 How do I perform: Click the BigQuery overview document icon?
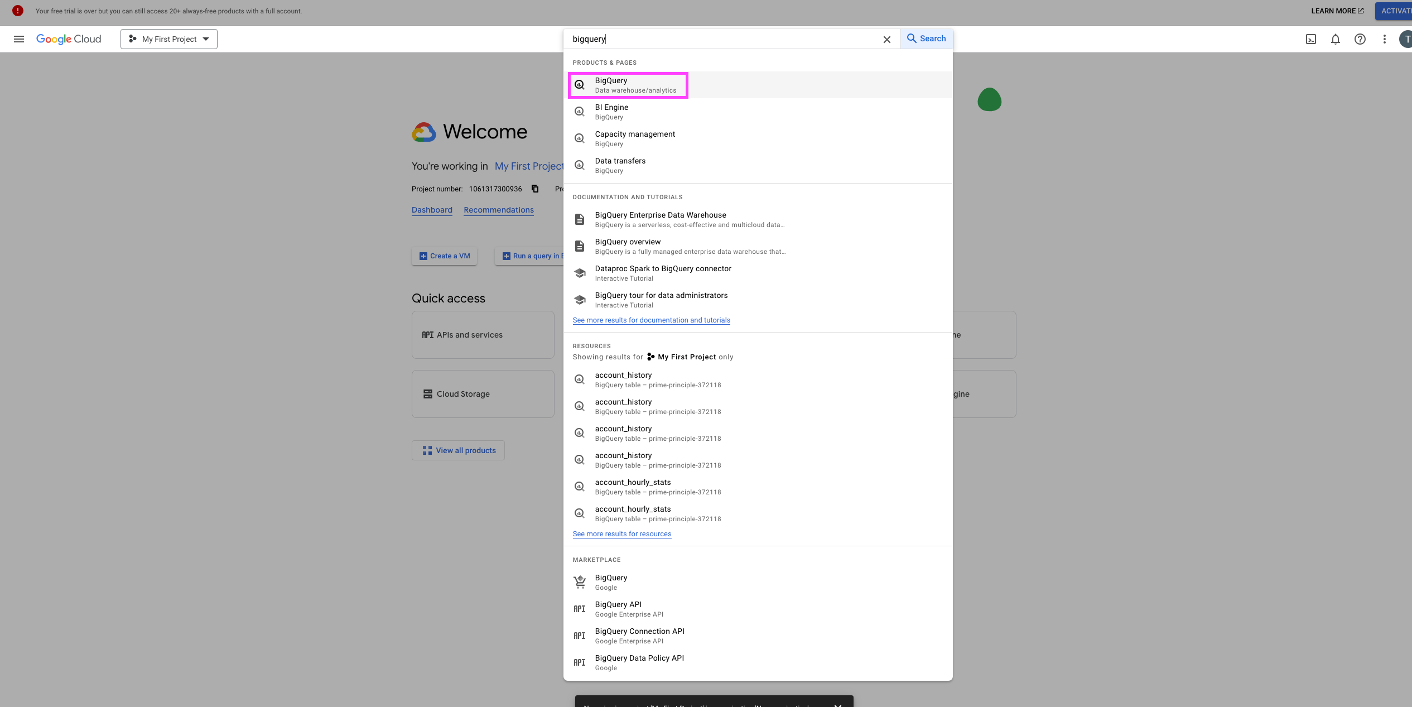580,246
